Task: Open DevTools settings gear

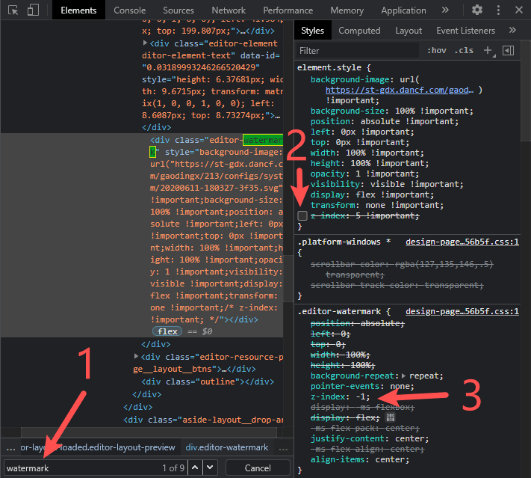Action: [x=477, y=10]
